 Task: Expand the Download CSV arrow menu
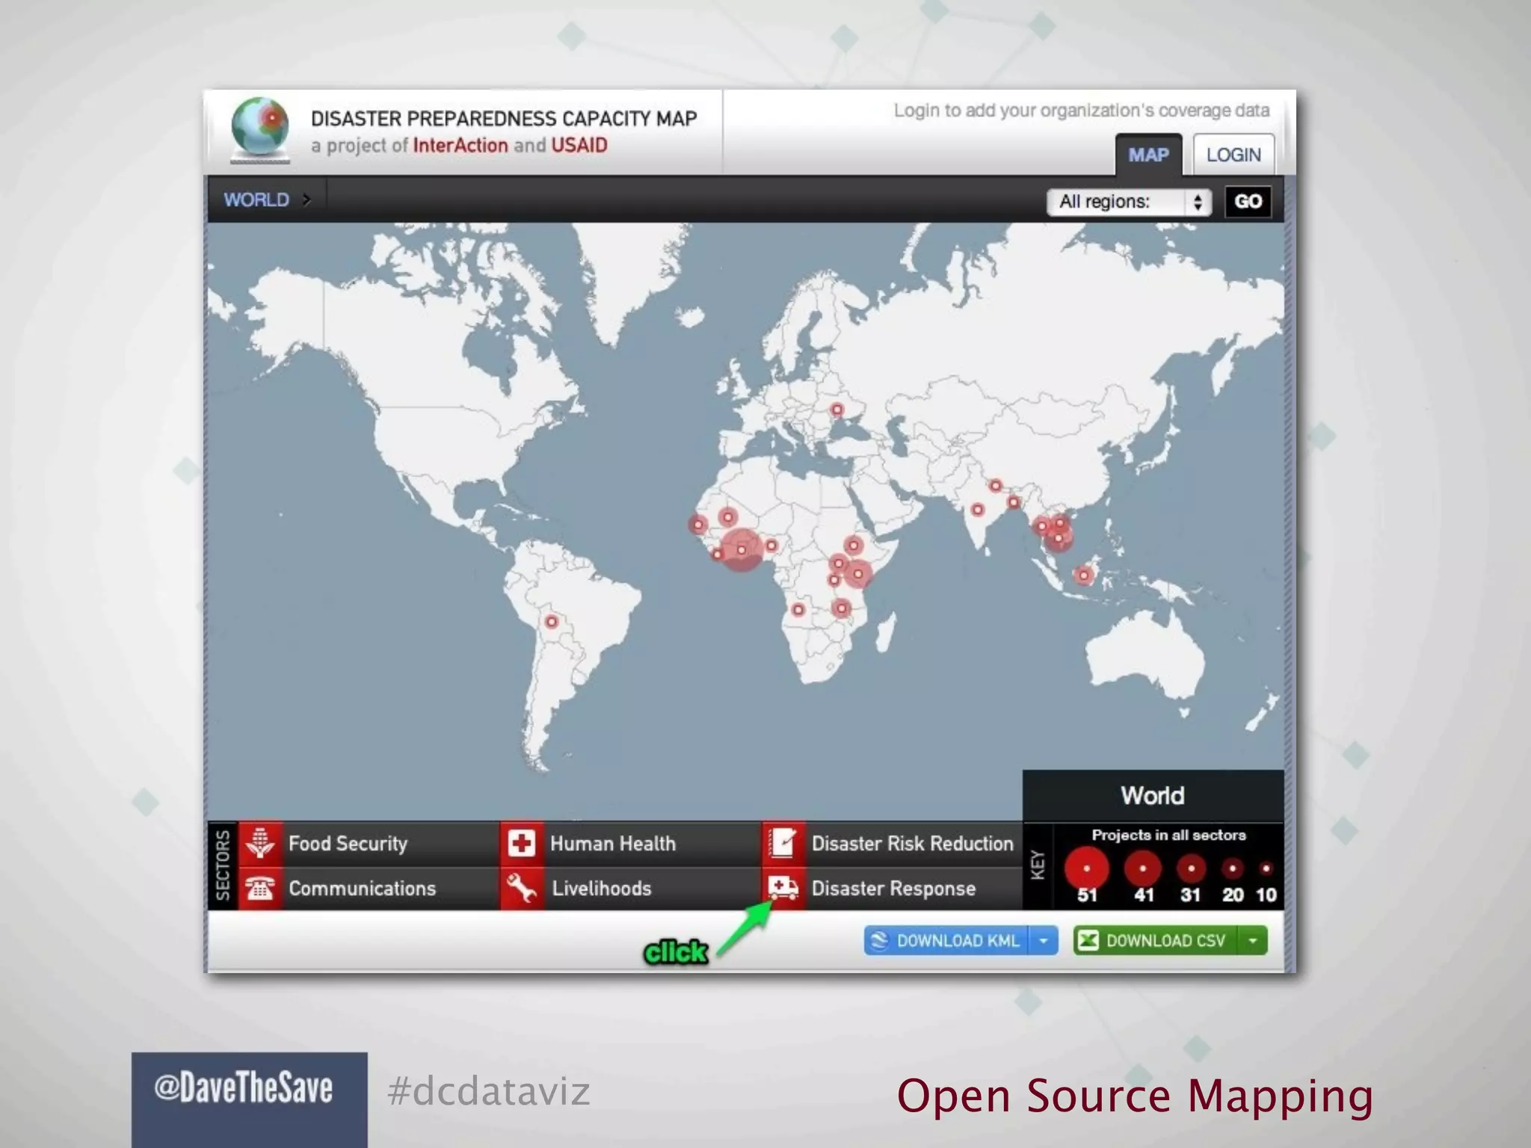click(1253, 940)
